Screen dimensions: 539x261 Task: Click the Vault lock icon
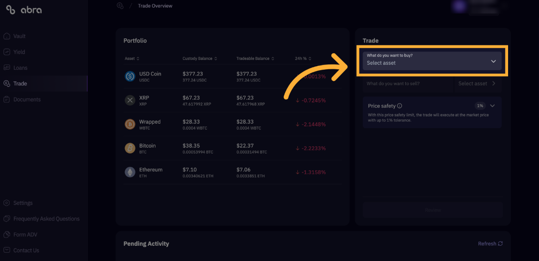(7, 36)
